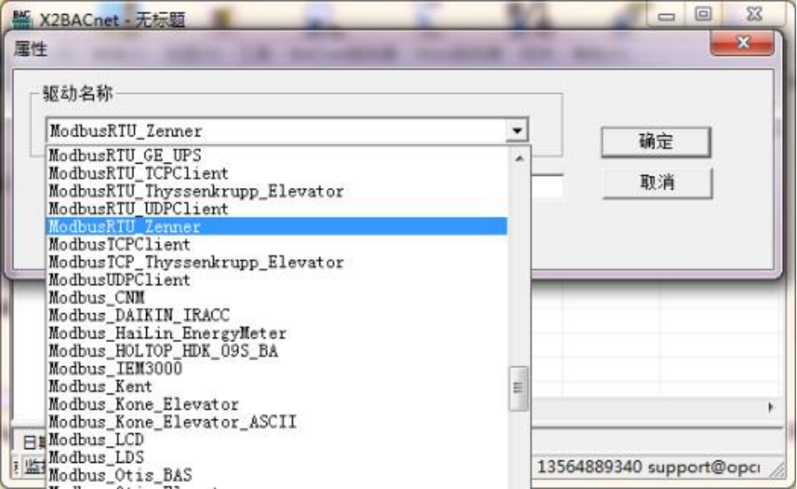Confirm with the 确定 button
Viewport: 797px width, 489px height.
tap(656, 141)
